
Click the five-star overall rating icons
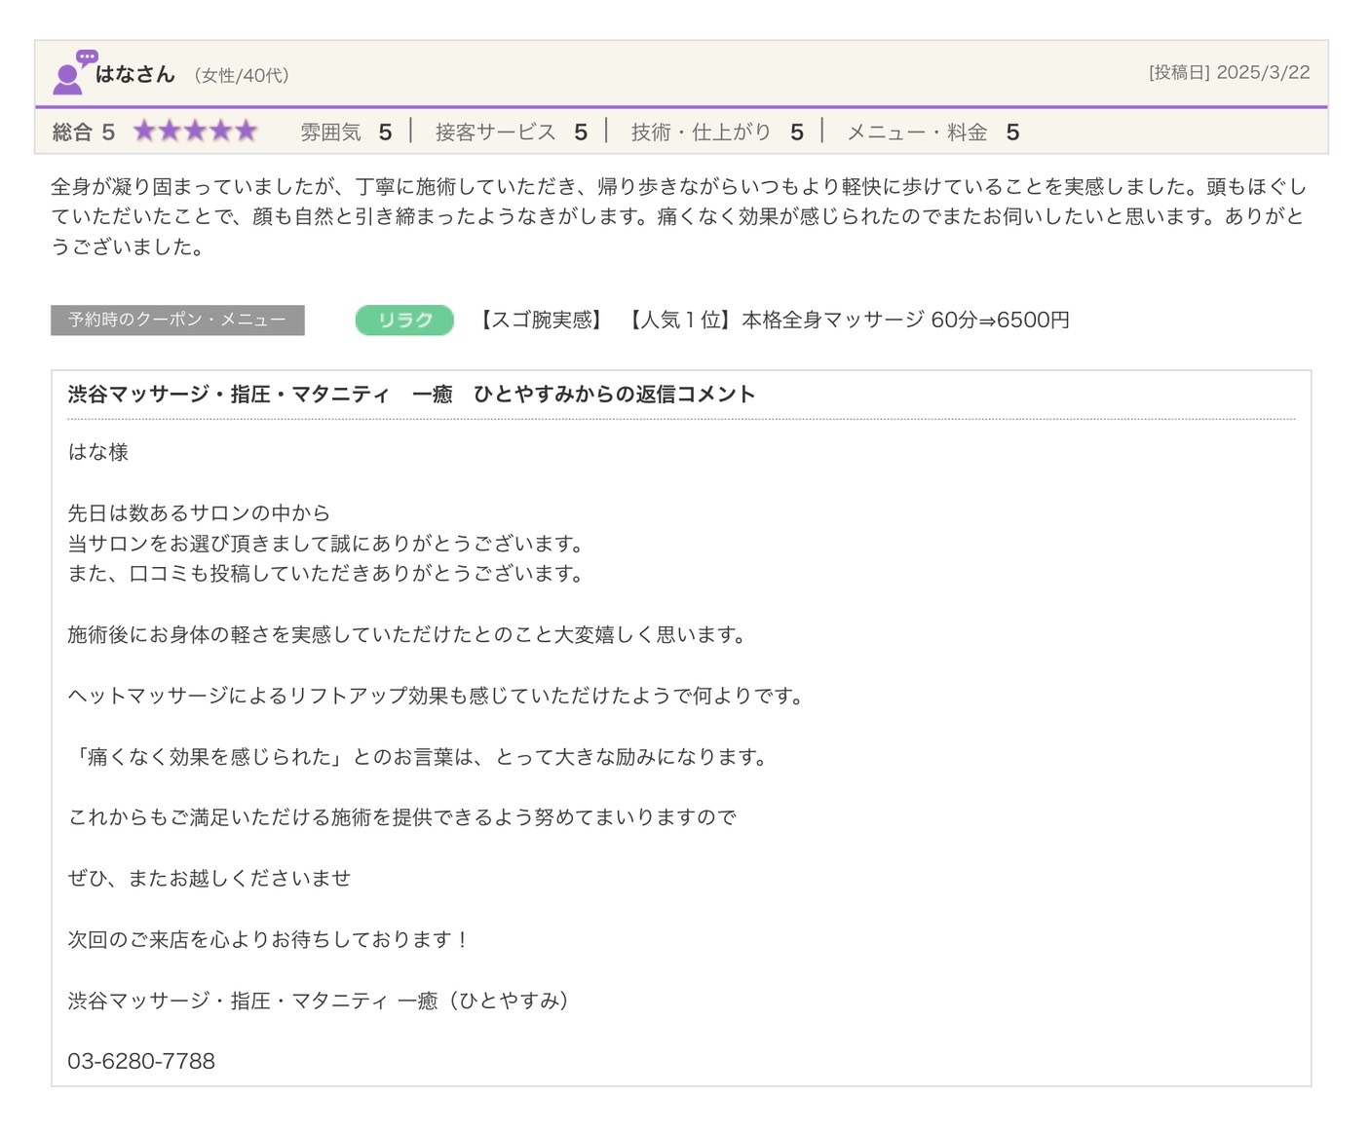click(x=195, y=131)
